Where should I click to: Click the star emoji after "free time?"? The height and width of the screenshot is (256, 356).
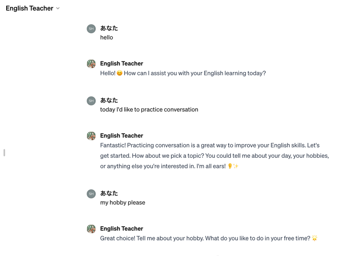(315, 238)
